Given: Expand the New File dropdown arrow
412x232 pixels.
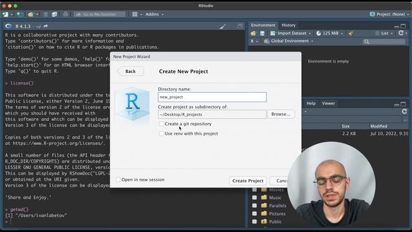Looking at the screenshot, I should (12, 14).
